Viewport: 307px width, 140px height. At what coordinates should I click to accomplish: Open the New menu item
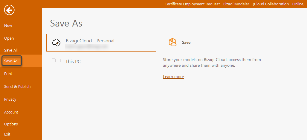pyautogui.click(x=8, y=26)
